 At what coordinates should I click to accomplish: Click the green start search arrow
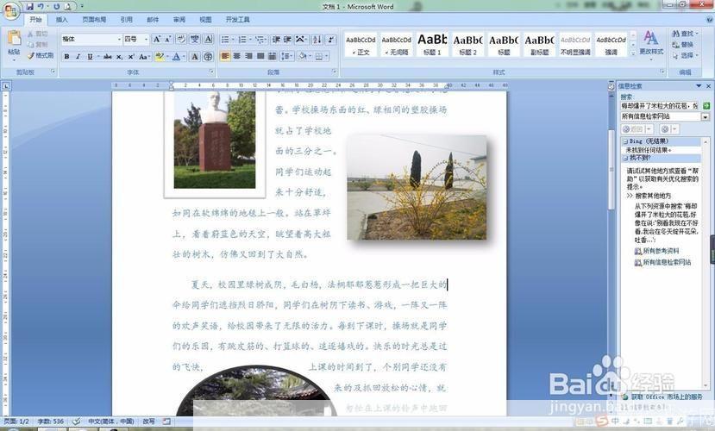coord(706,106)
